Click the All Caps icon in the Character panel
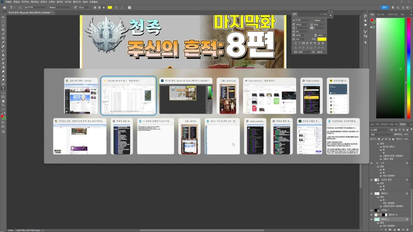The height and width of the screenshot is (232, 413). pos(303,43)
